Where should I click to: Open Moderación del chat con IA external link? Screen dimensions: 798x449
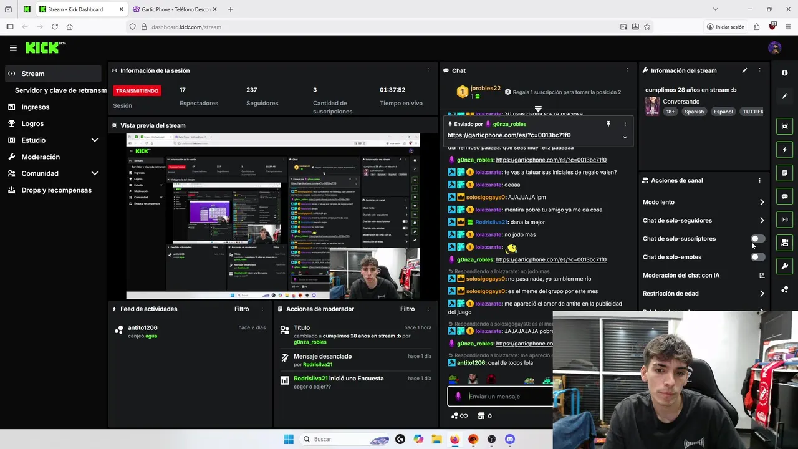pos(762,275)
